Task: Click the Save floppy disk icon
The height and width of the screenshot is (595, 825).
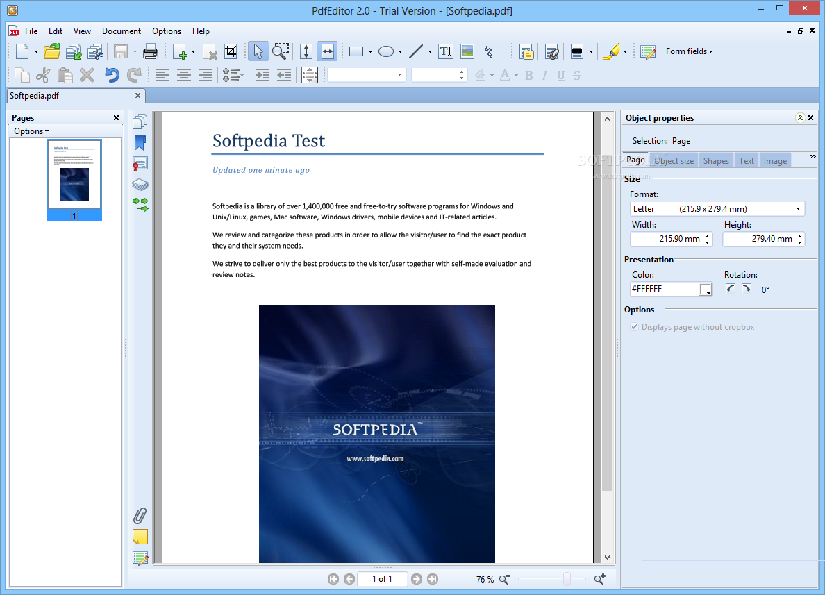Action: coord(121,51)
